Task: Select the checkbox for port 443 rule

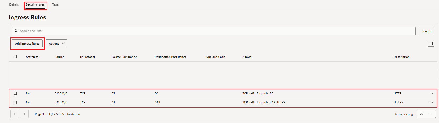Action: [x=15, y=102]
